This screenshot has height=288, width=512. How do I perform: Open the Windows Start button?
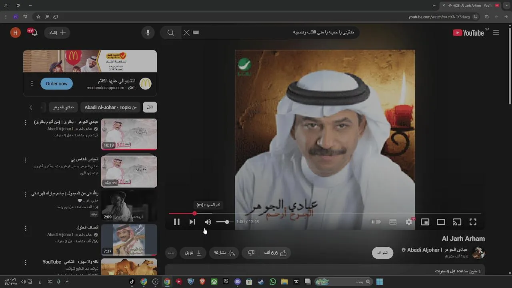379,282
